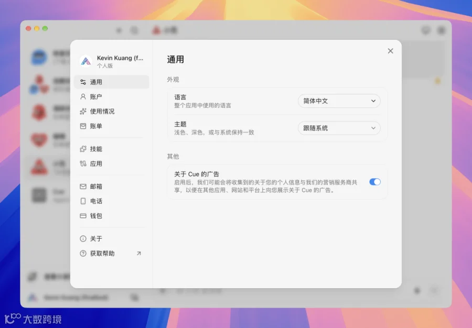472x328 pixels.
Task: Click the external link arrow next to 获取帮助
Action: coord(139,254)
